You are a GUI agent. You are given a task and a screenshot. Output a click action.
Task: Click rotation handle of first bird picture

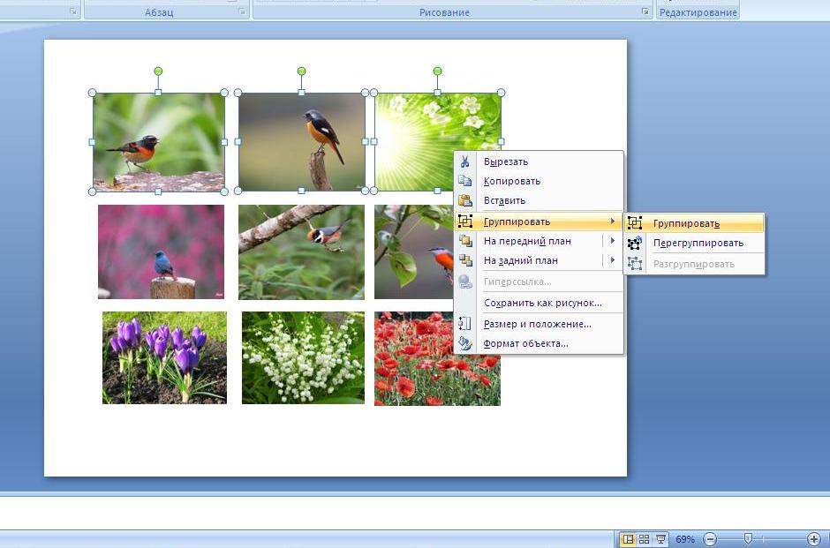click(158, 71)
